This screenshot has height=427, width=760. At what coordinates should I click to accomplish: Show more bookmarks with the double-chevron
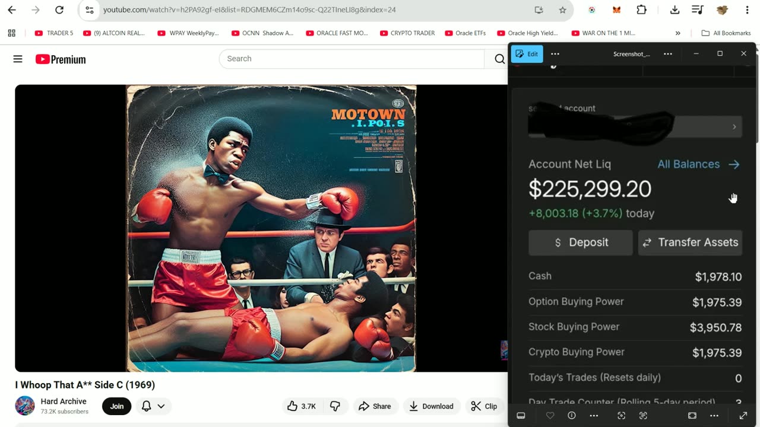(678, 33)
